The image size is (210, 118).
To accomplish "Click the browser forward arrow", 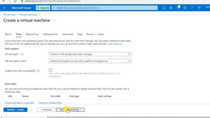I will point(10,1).
